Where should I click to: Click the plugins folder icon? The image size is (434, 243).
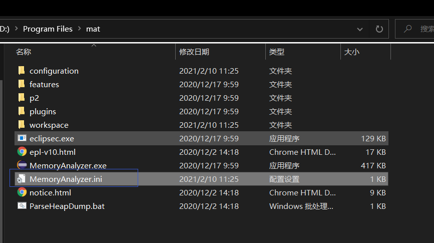pos(22,111)
